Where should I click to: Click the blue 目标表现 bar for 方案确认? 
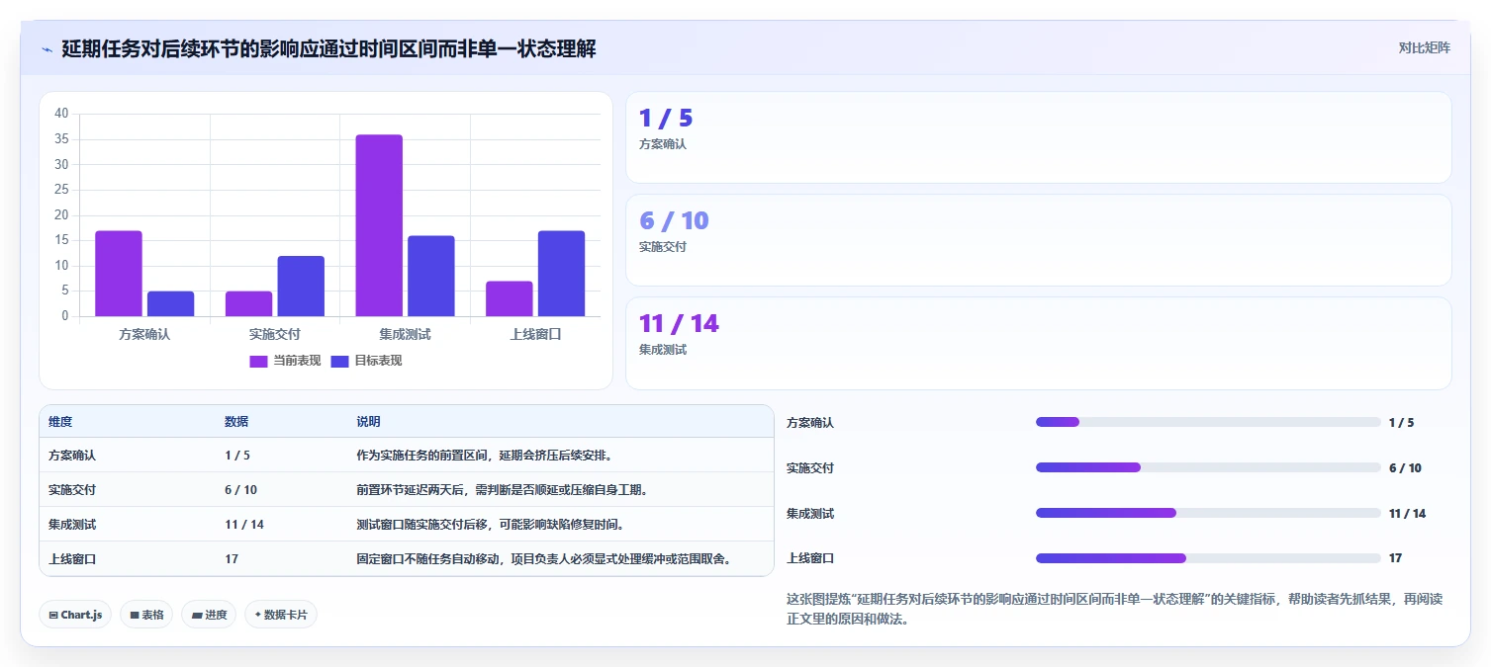coord(171,303)
